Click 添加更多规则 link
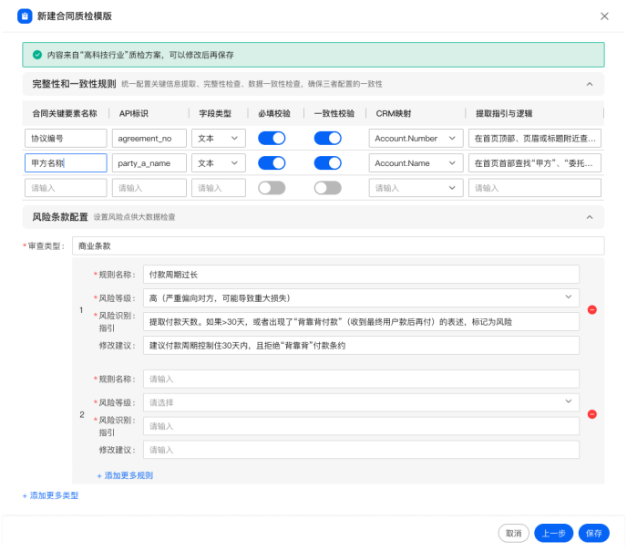Screen dimensions: 627x552 pos(125,475)
